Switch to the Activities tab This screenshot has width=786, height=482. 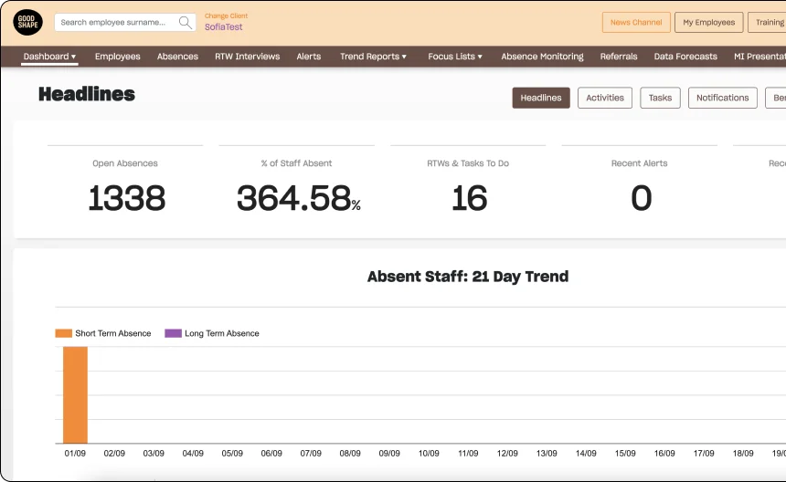(x=604, y=98)
